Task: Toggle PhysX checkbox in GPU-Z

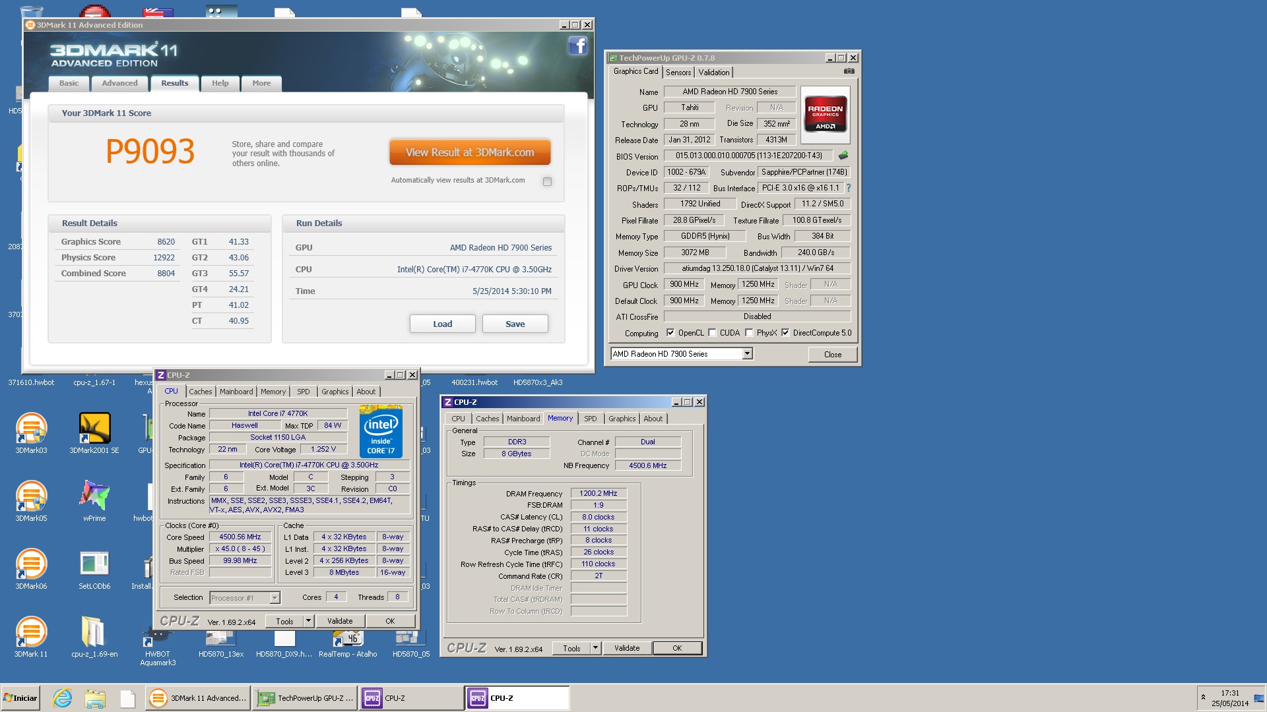Action: coord(749,333)
